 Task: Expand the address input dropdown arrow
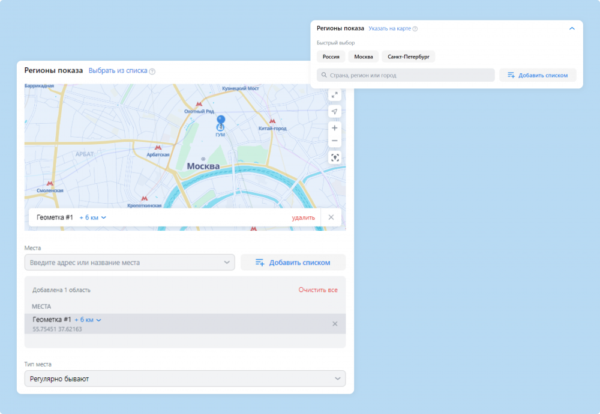coord(227,263)
